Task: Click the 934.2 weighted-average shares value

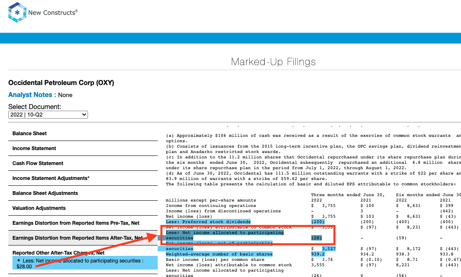Action: (x=367, y=254)
